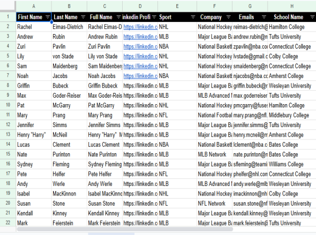Select column E header
Image resolution: width=316 pixels, height=235 pixels.
click(x=177, y=6)
